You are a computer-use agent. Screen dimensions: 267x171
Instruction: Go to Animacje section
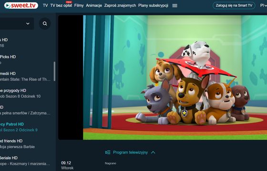pos(94,5)
